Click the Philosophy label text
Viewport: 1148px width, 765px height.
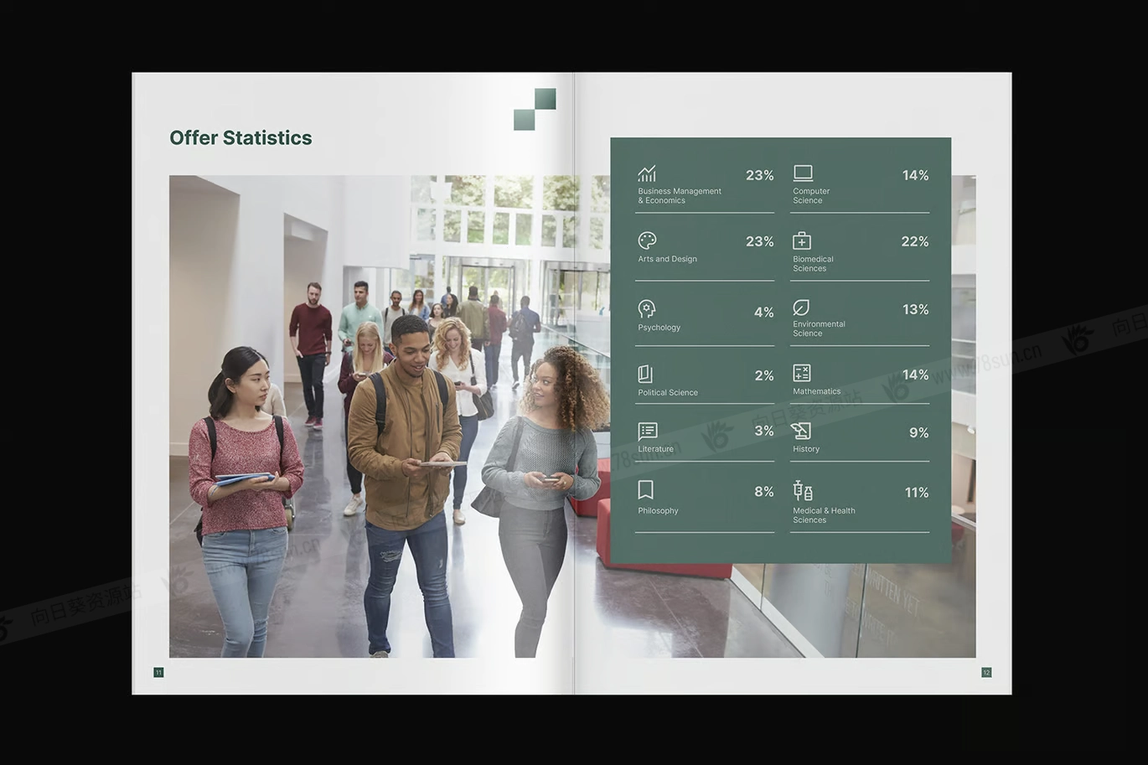(x=658, y=511)
